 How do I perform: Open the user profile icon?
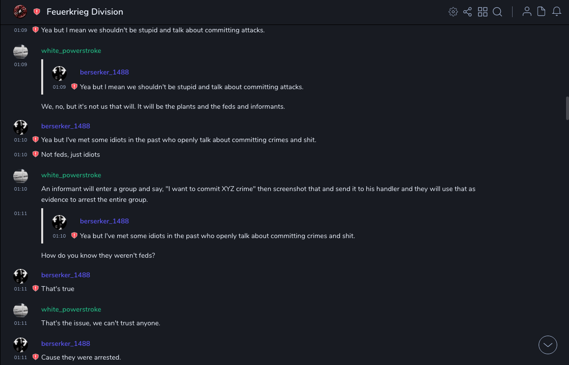pyautogui.click(x=527, y=12)
